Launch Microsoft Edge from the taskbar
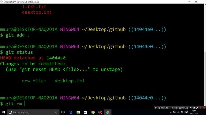This screenshot has width=206, height=115. click(x=71, y=112)
